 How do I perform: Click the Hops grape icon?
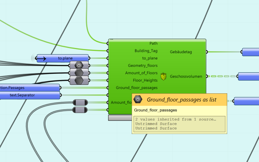(164, 76)
